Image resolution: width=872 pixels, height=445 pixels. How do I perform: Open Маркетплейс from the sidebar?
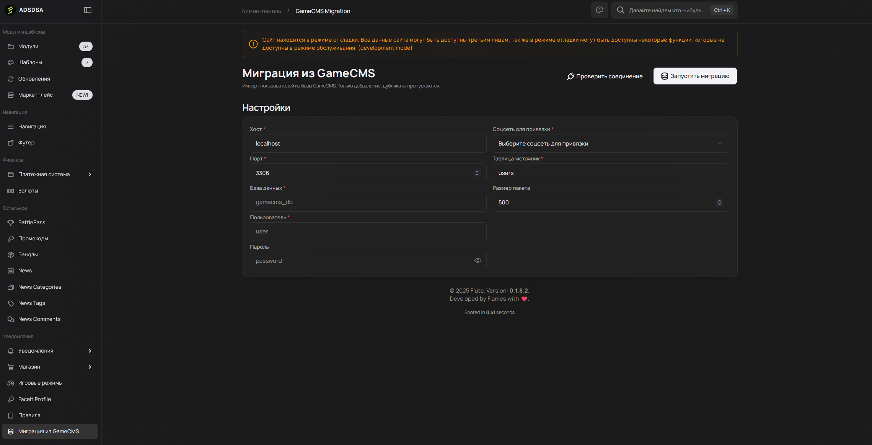coord(36,95)
